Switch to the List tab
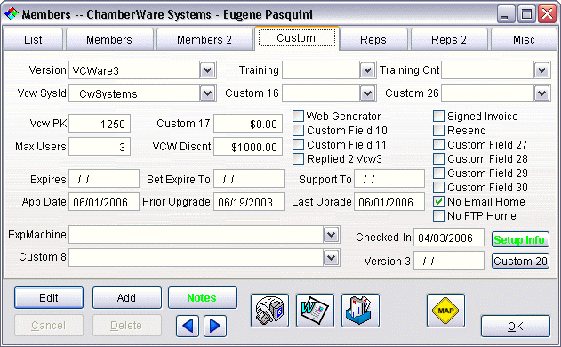 (x=33, y=39)
